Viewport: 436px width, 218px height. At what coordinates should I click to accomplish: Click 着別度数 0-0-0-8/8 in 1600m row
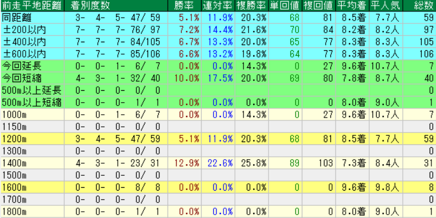tap(118, 187)
